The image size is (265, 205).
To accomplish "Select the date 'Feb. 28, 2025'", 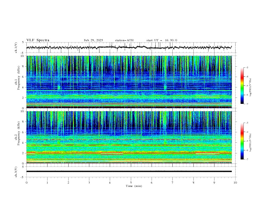I will coord(93,40).
